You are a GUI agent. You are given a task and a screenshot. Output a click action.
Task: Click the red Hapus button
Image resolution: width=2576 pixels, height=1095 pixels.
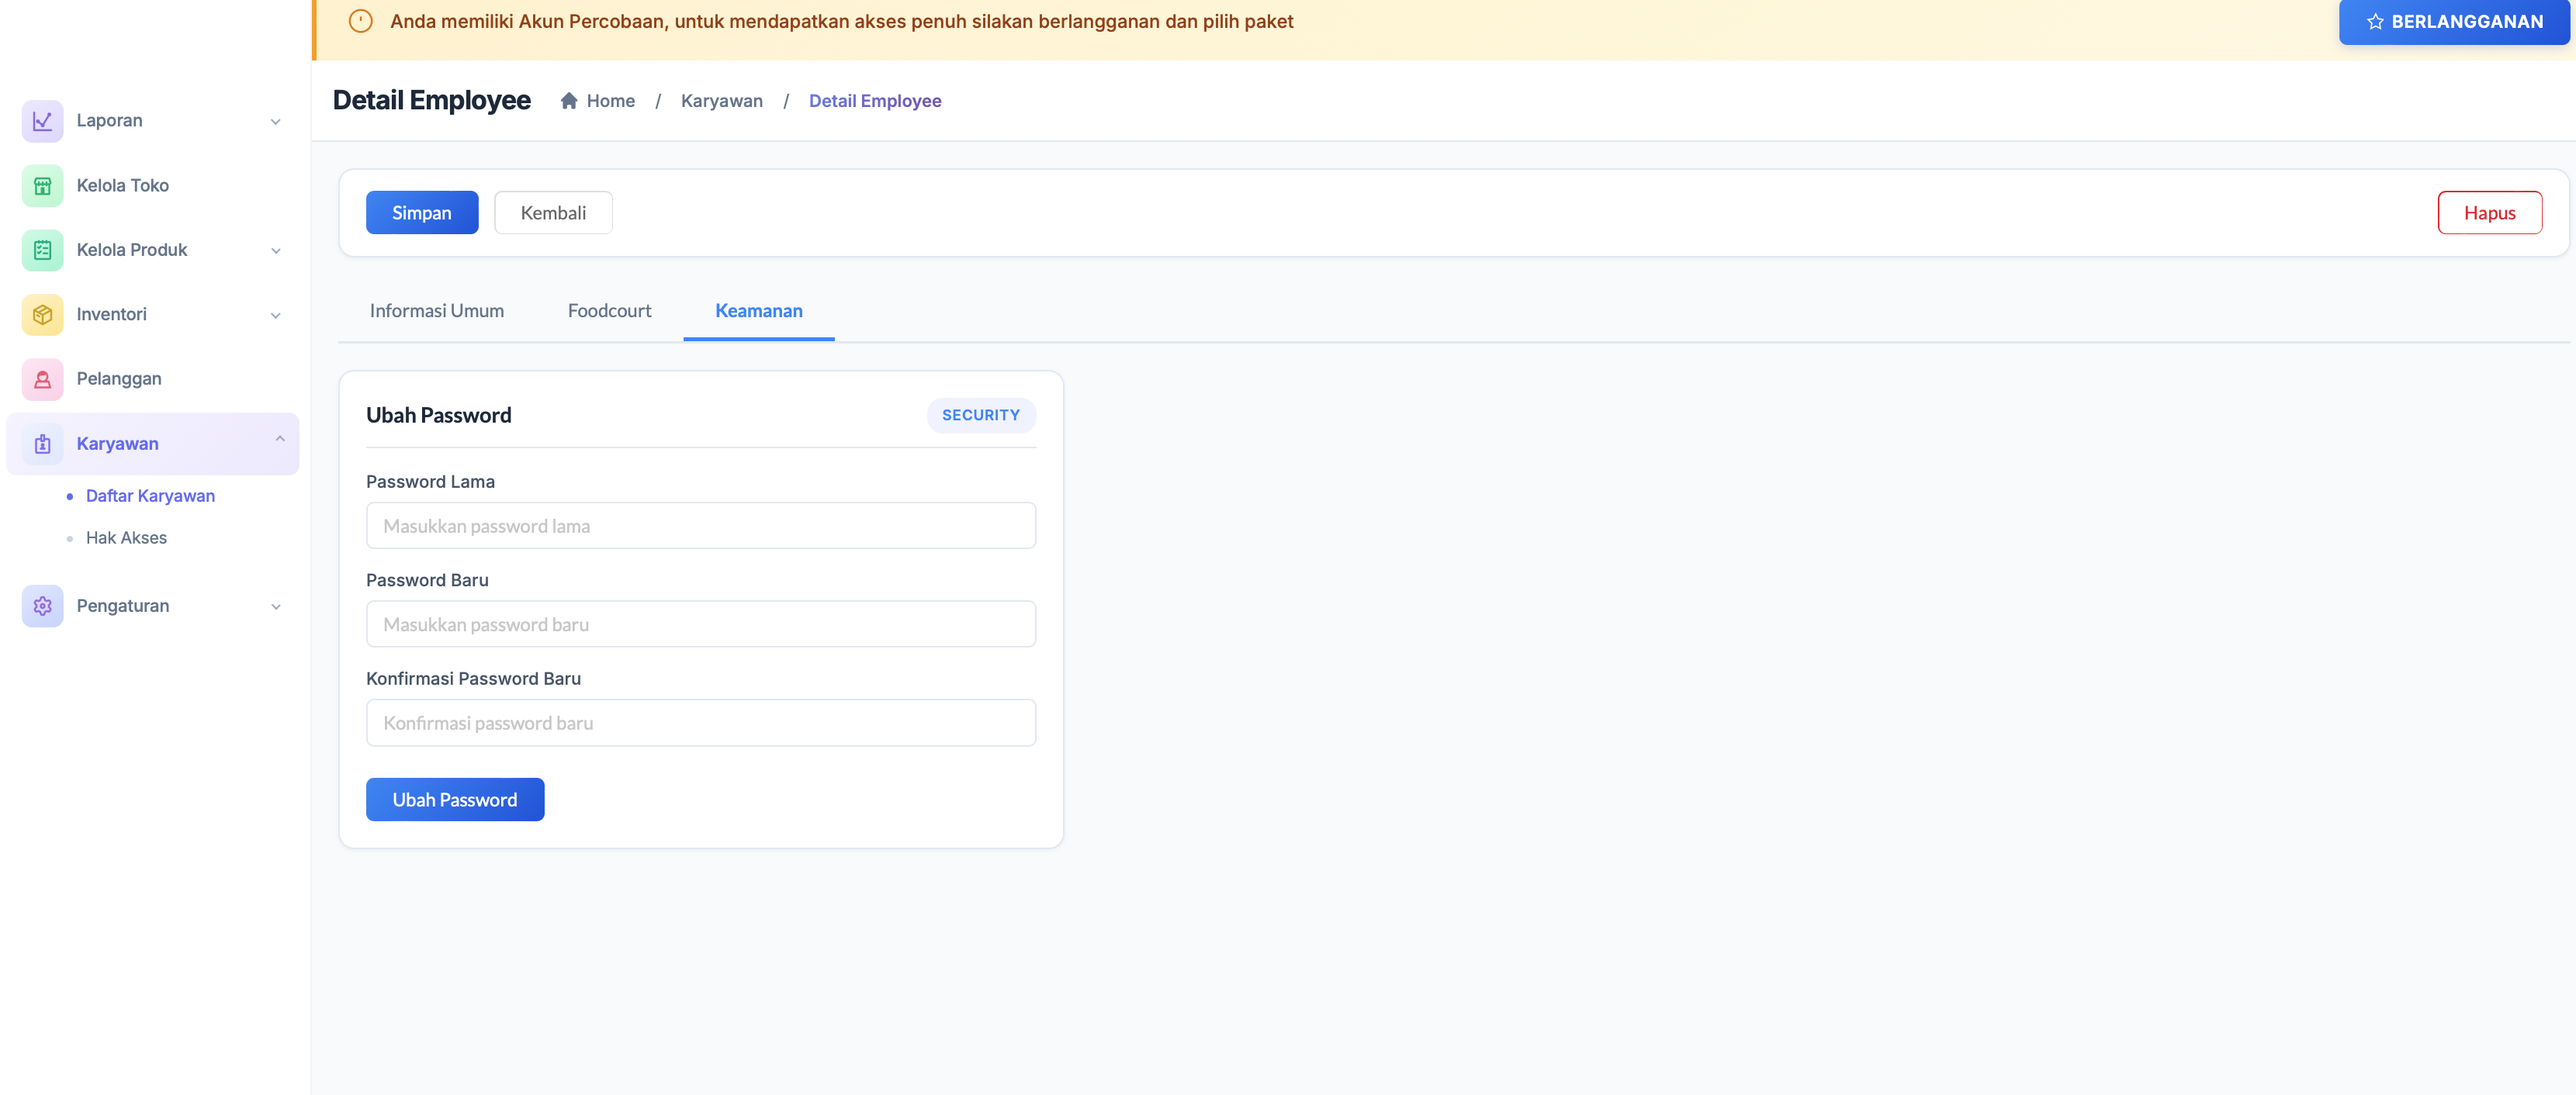(2488, 212)
